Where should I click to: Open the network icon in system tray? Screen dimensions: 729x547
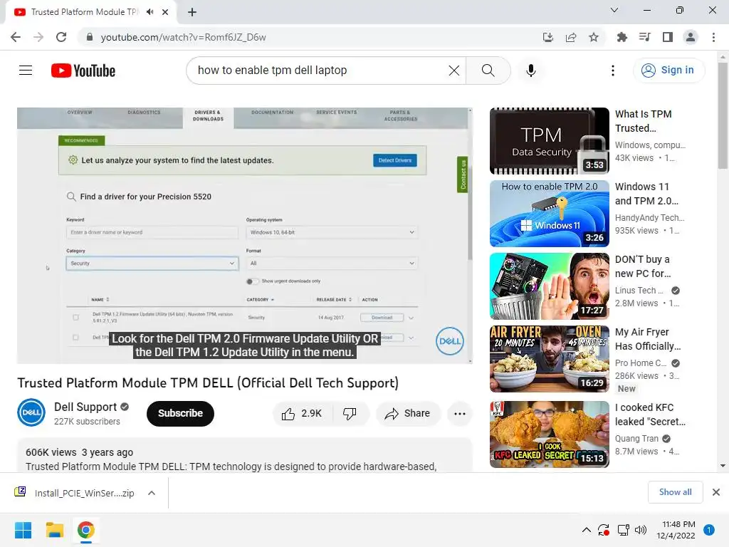click(623, 530)
